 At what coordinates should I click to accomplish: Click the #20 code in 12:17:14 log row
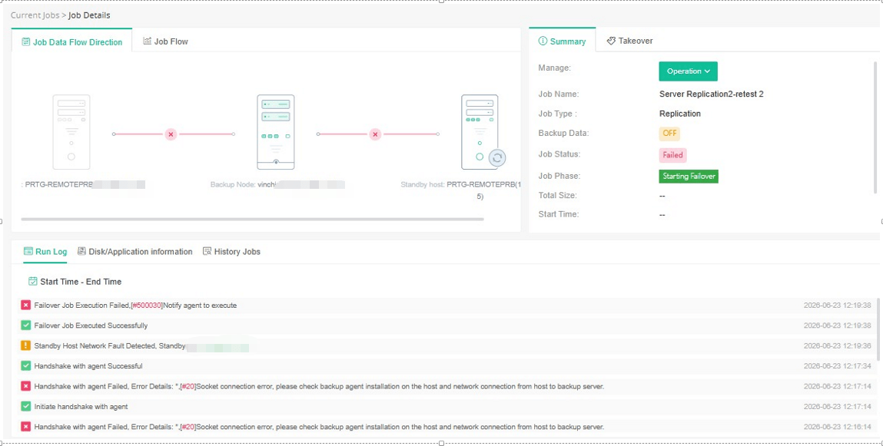point(188,386)
